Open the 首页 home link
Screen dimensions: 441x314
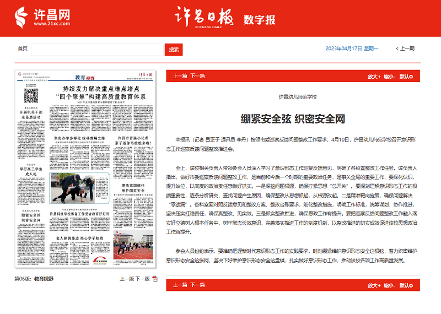click(x=23, y=50)
